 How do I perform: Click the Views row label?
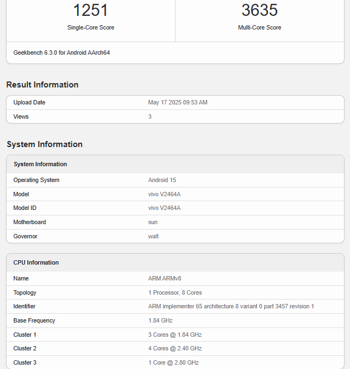(x=21, y=116)
